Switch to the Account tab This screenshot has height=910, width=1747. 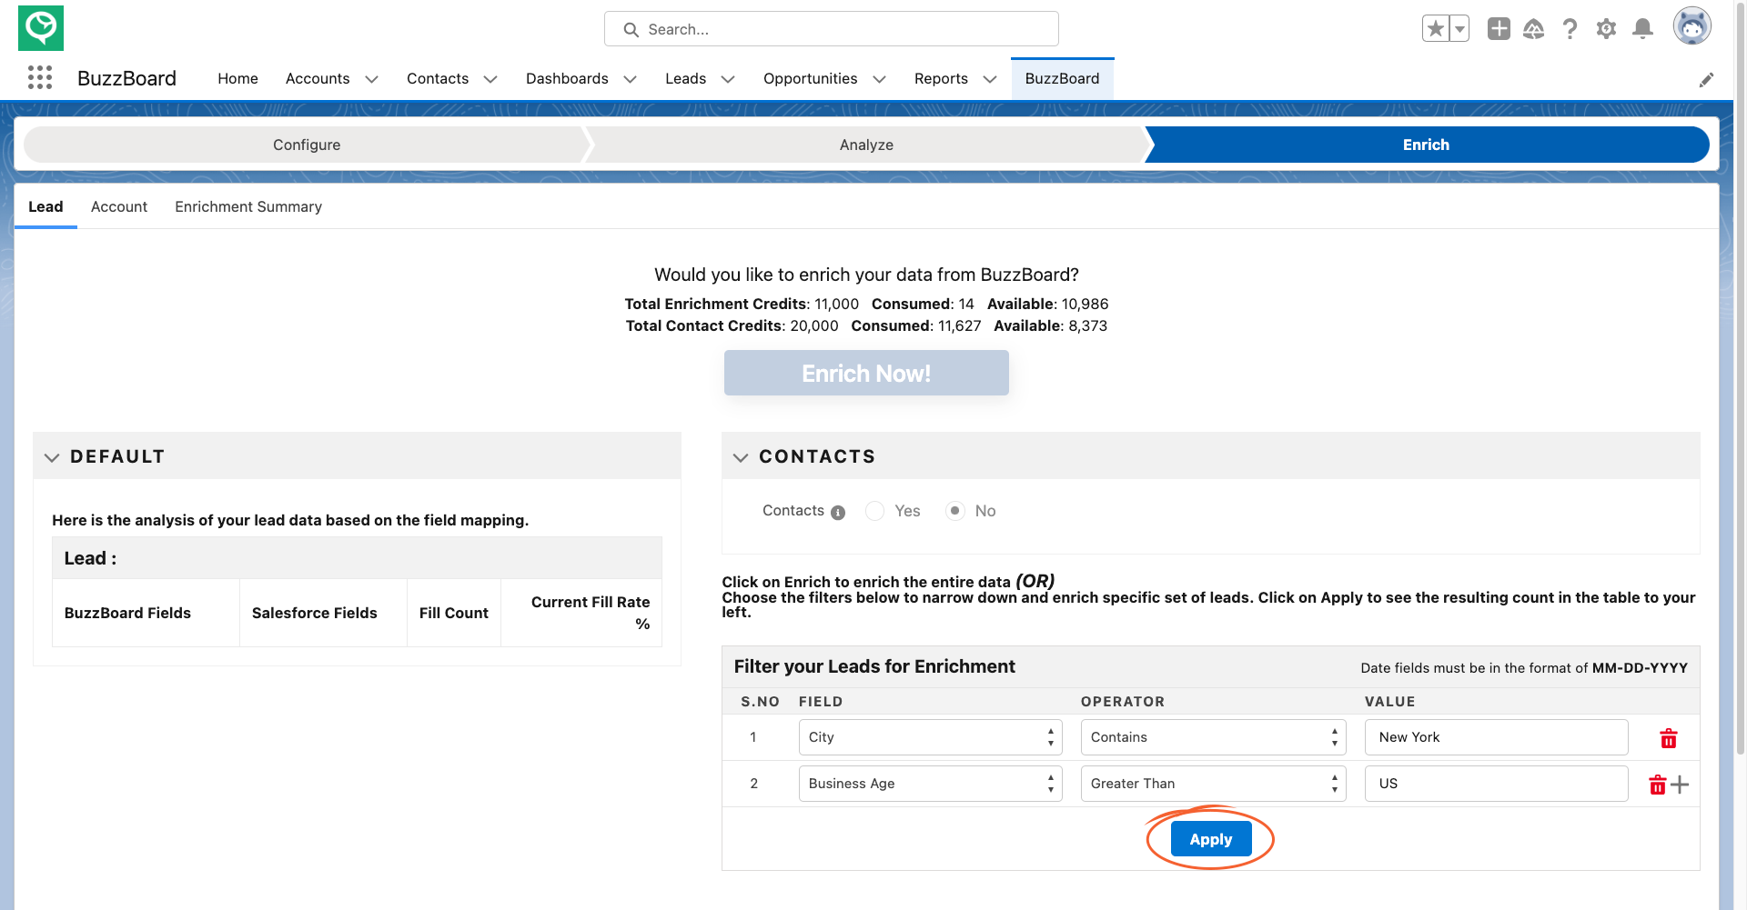coord(119,207)
